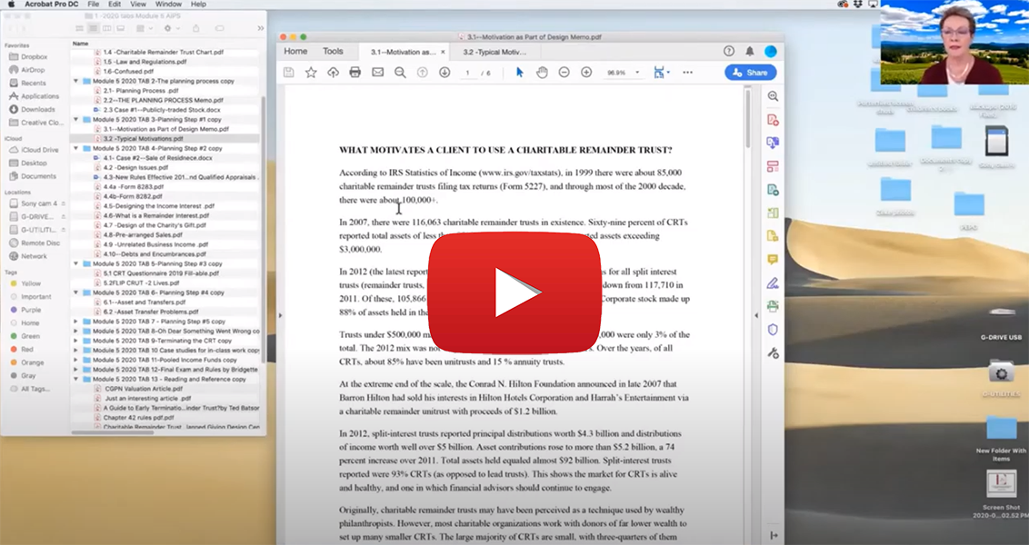Click the upload to cloud icon

[334, 73]
